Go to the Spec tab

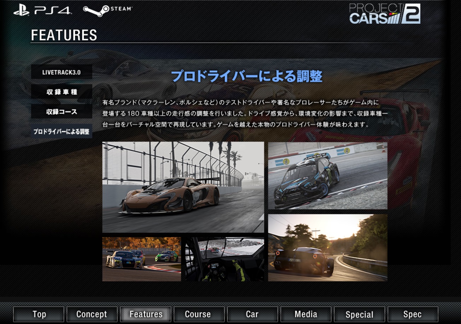(x=413, y=314)
